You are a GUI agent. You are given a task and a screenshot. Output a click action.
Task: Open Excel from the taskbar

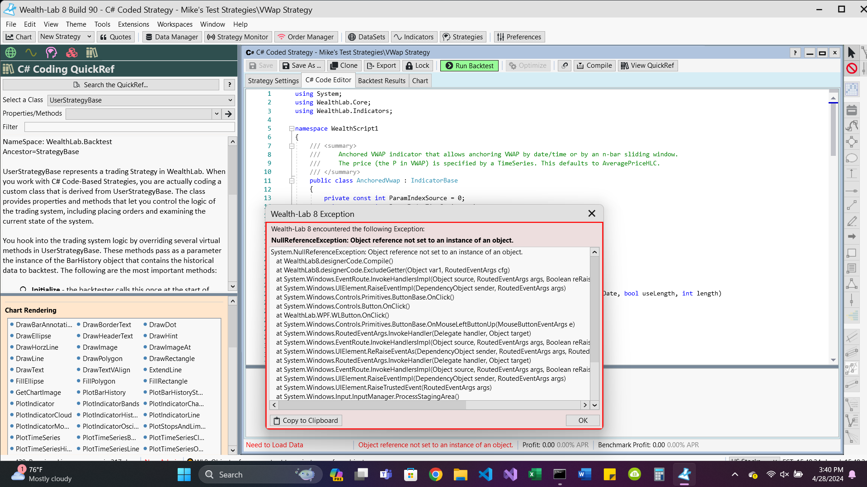pyautogui.click(x=535, y=474)
